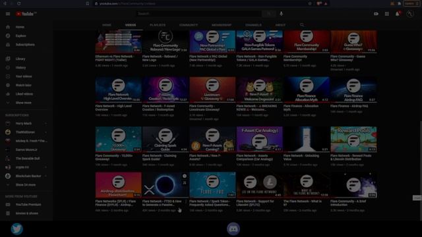Open Claiming Spark Guide thumbnail
Screen dimensions: 422x237
point(166,139)
